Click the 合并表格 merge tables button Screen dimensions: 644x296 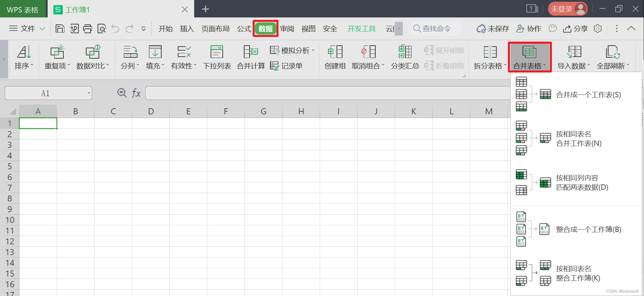[530, 58]
